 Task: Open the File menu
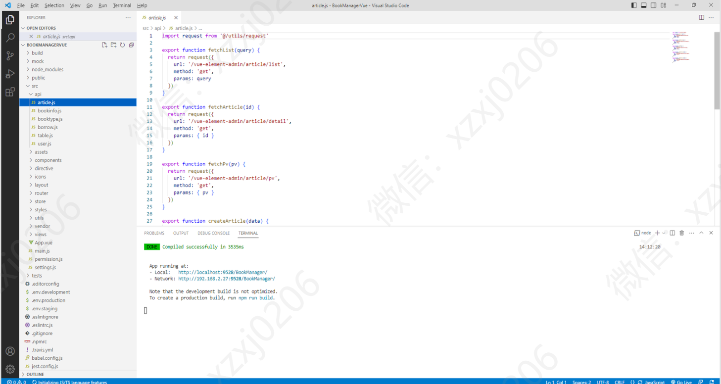click(21, 5)
